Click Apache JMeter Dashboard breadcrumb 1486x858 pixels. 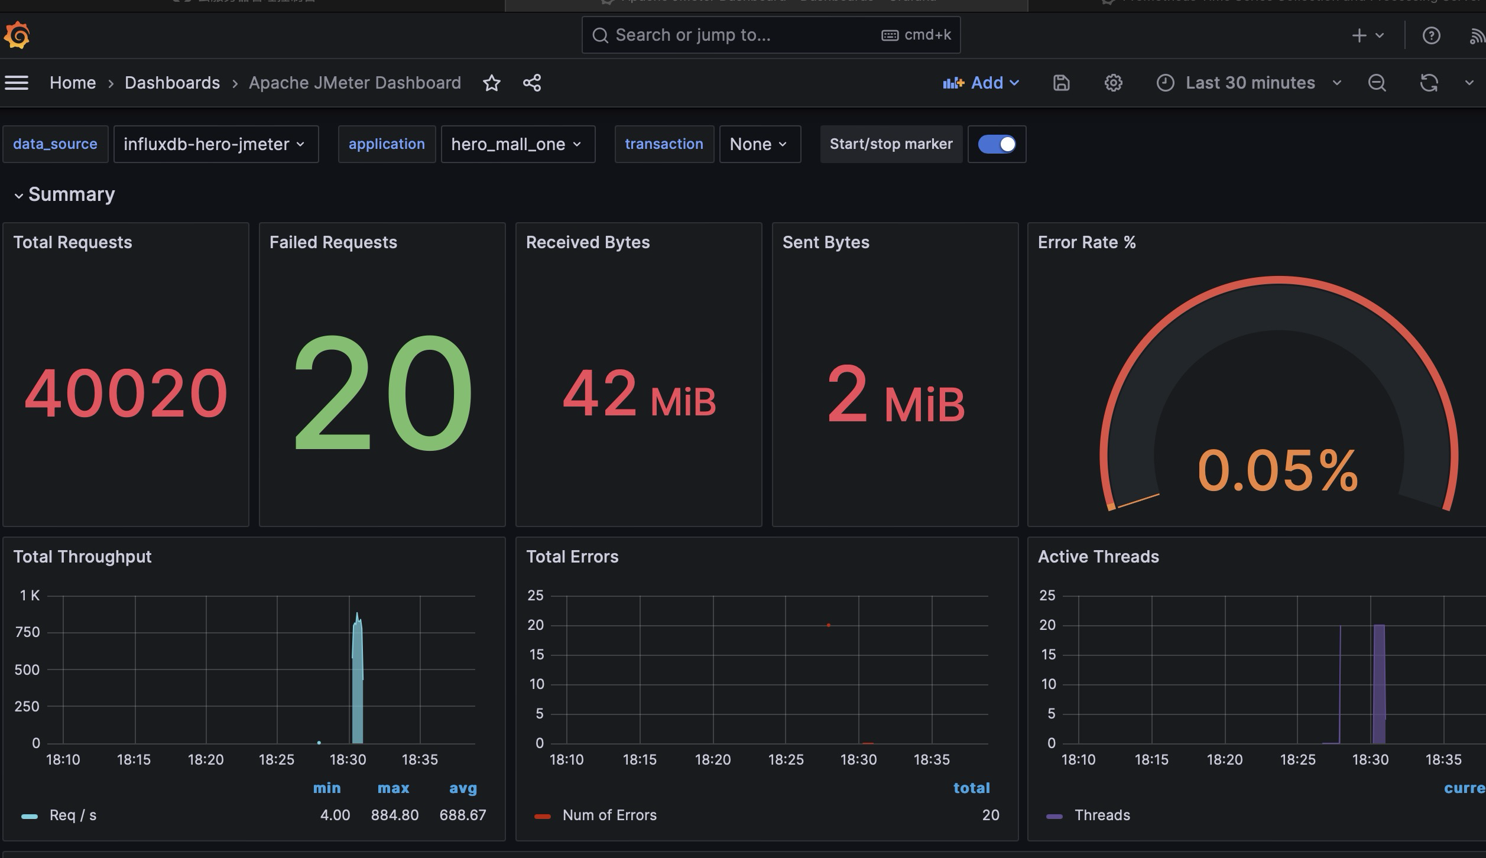click(x=355, y=83)
